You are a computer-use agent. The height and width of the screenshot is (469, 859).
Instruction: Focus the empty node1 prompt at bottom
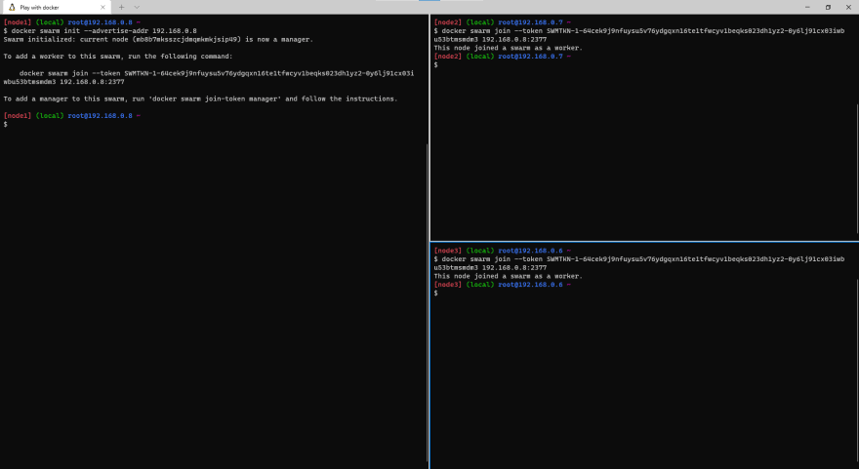[6, 125]
